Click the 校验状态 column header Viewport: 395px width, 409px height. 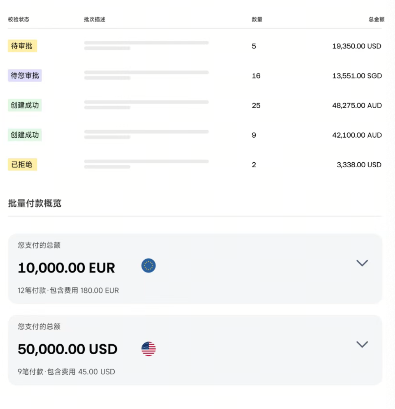click(x=17, y=20)
